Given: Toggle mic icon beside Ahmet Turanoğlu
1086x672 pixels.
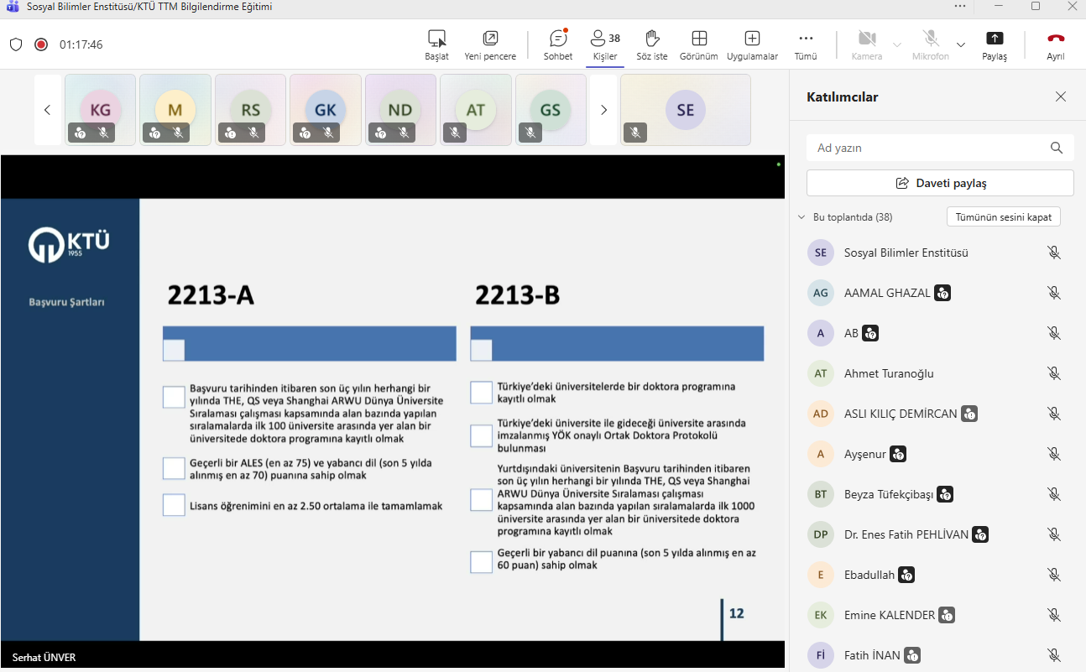Looking at the screenshot, I should point(1054,373).
